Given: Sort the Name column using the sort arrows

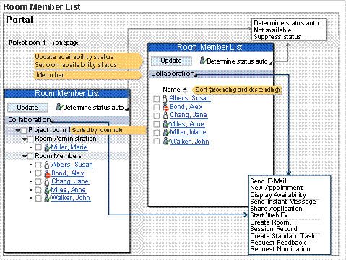Looking at the screenshot, I should (185, 90).
